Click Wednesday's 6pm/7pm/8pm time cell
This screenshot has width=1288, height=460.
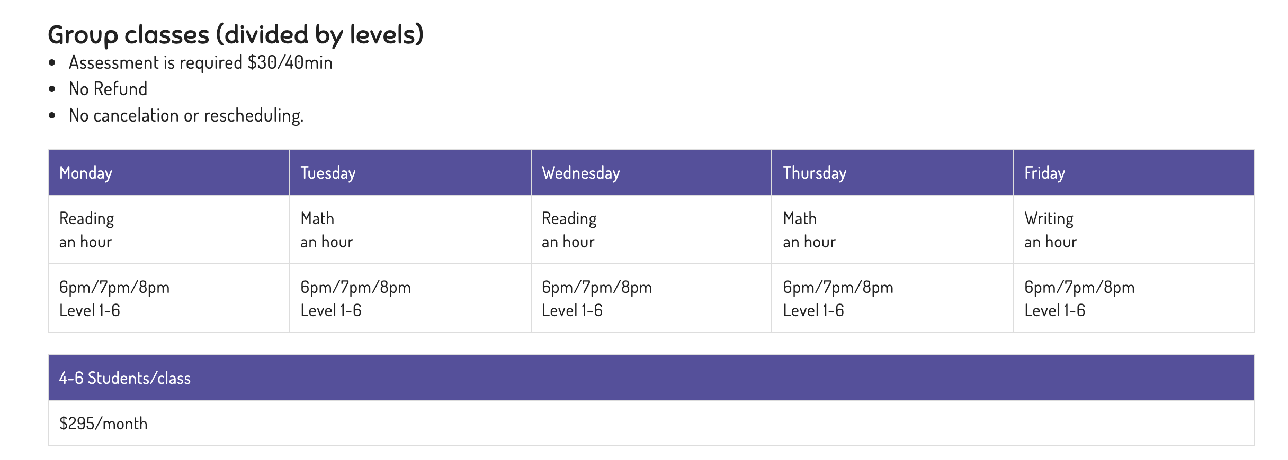point(651,298)
